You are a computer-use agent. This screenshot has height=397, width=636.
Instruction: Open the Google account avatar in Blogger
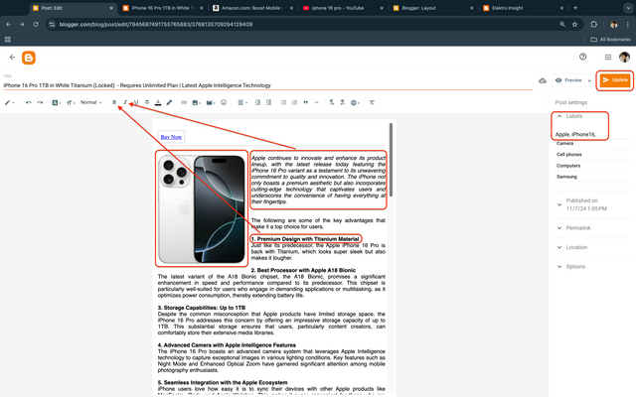[624, 58]
